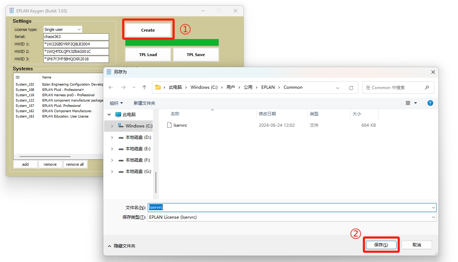Click the 新建文件夹 new folder button
Viewport: 458px width, 262px height.
(x=144, y=103)
